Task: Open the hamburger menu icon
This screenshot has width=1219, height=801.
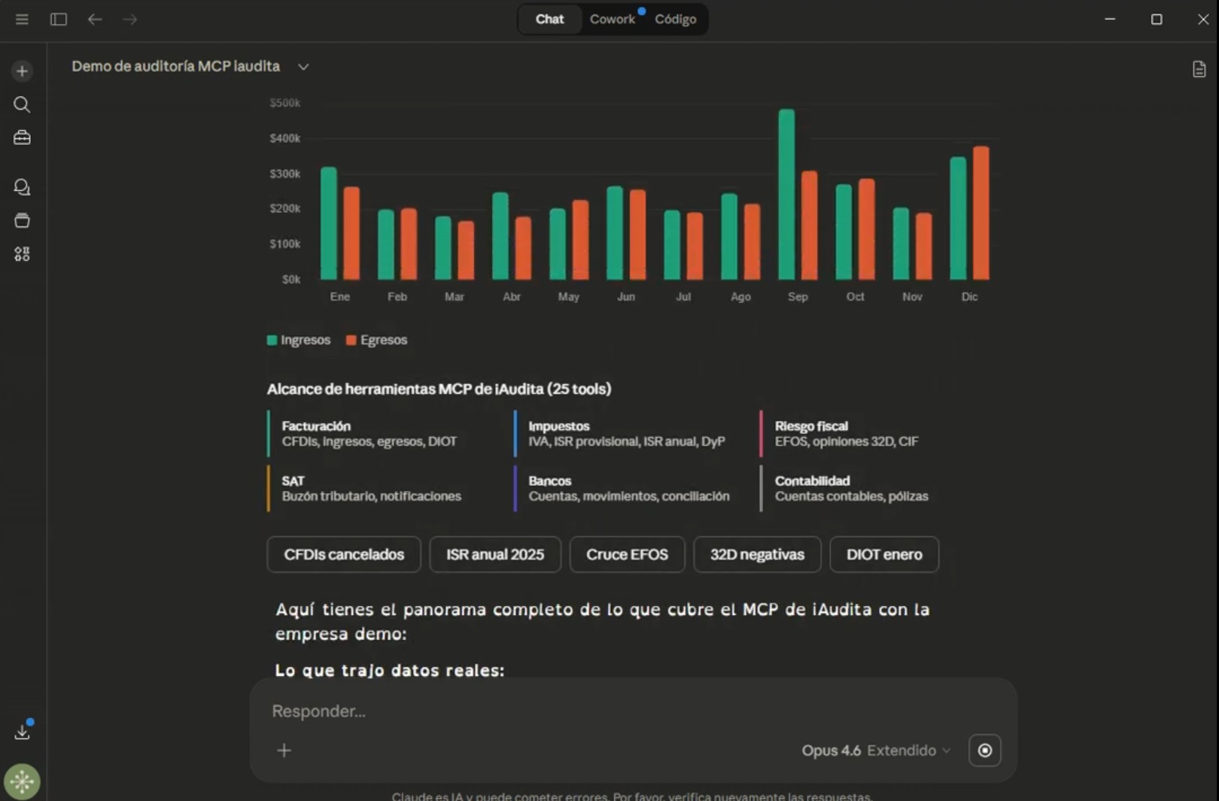Action: [x=22, y=20]
